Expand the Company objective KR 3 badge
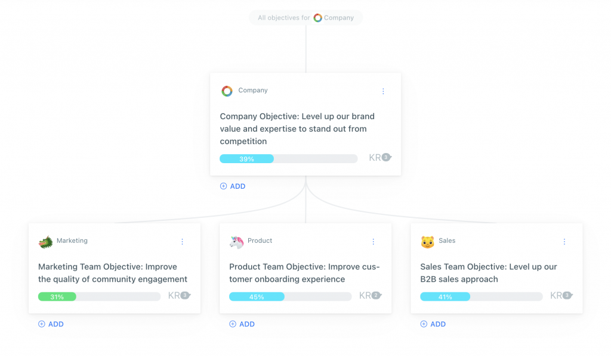Image resolution: width=611 pixels, height=356 pixels. (380, 157)
